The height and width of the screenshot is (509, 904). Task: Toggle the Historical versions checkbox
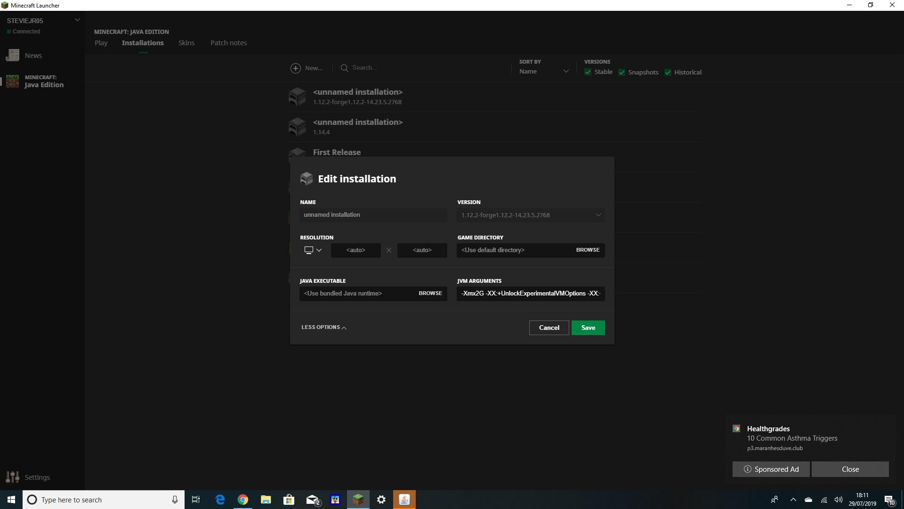[668, 72]
